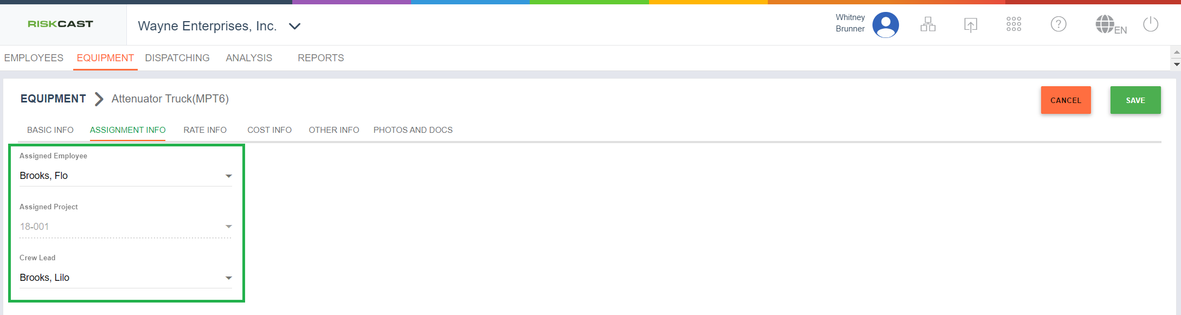Open the organization hierarchy icon

[928, 24]
